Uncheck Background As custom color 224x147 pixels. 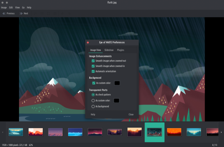[x=94, y=83]
